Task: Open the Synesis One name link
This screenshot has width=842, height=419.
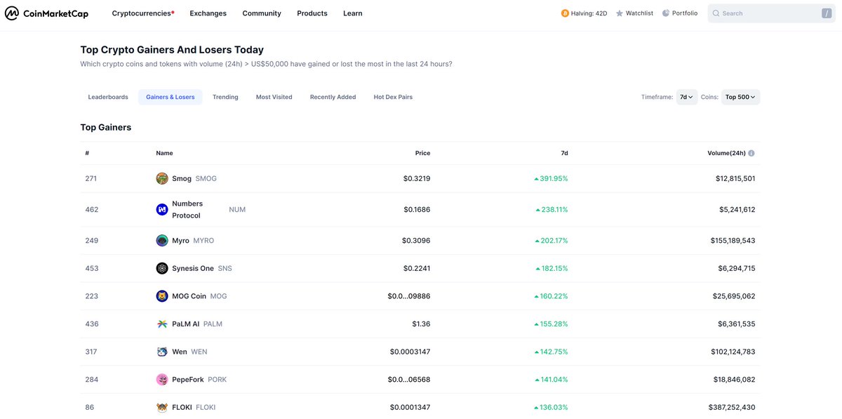Action: click(194, 268)
